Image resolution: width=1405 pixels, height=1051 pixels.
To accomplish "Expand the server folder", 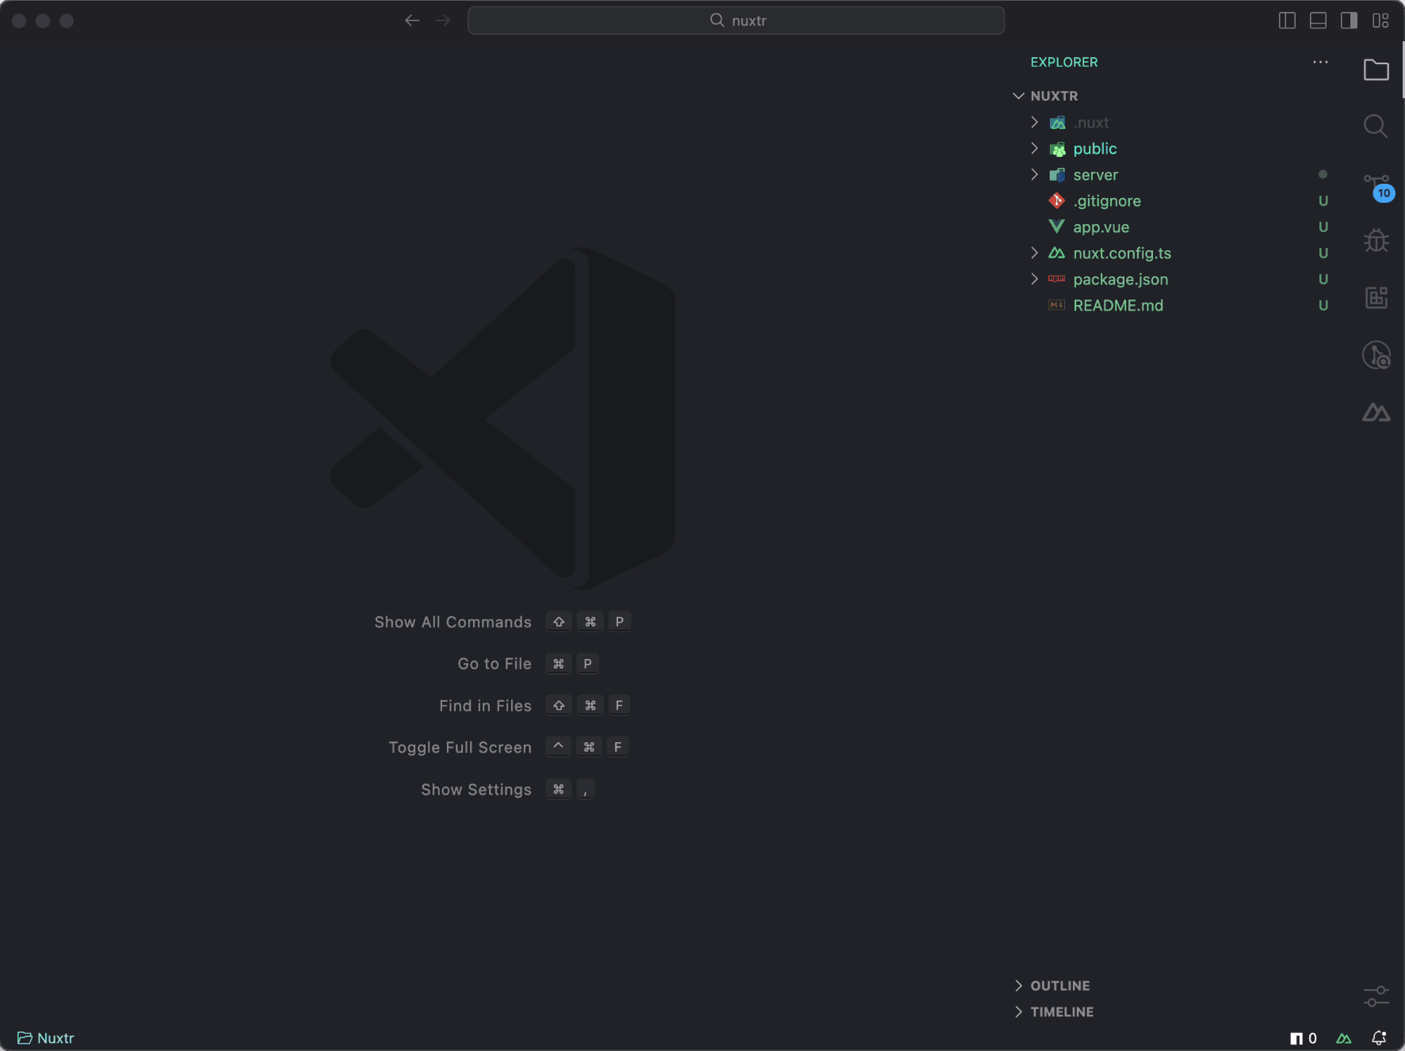I will 1034,174.
